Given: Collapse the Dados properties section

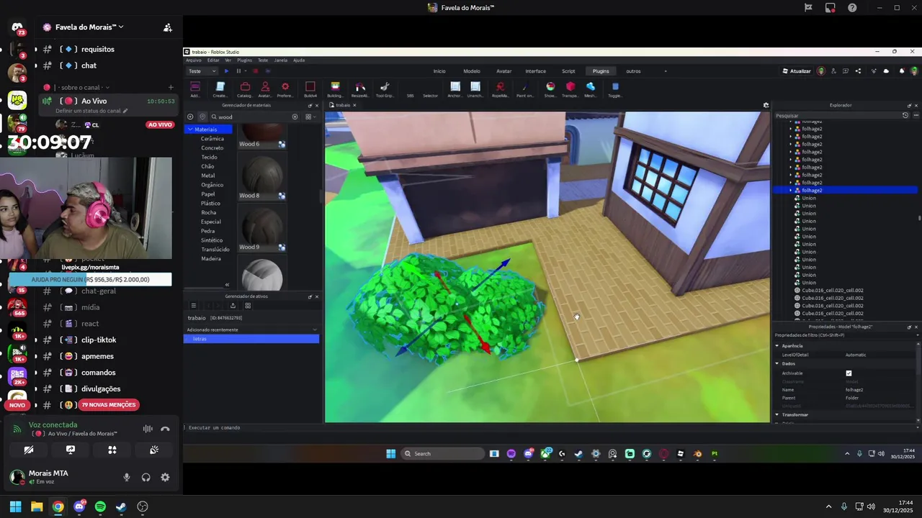Looking at the screenshot, I should (777, 363).
